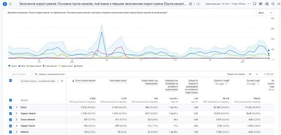Click the key events total '198,00'
This screenshot has width=281, height=135.
257,99
